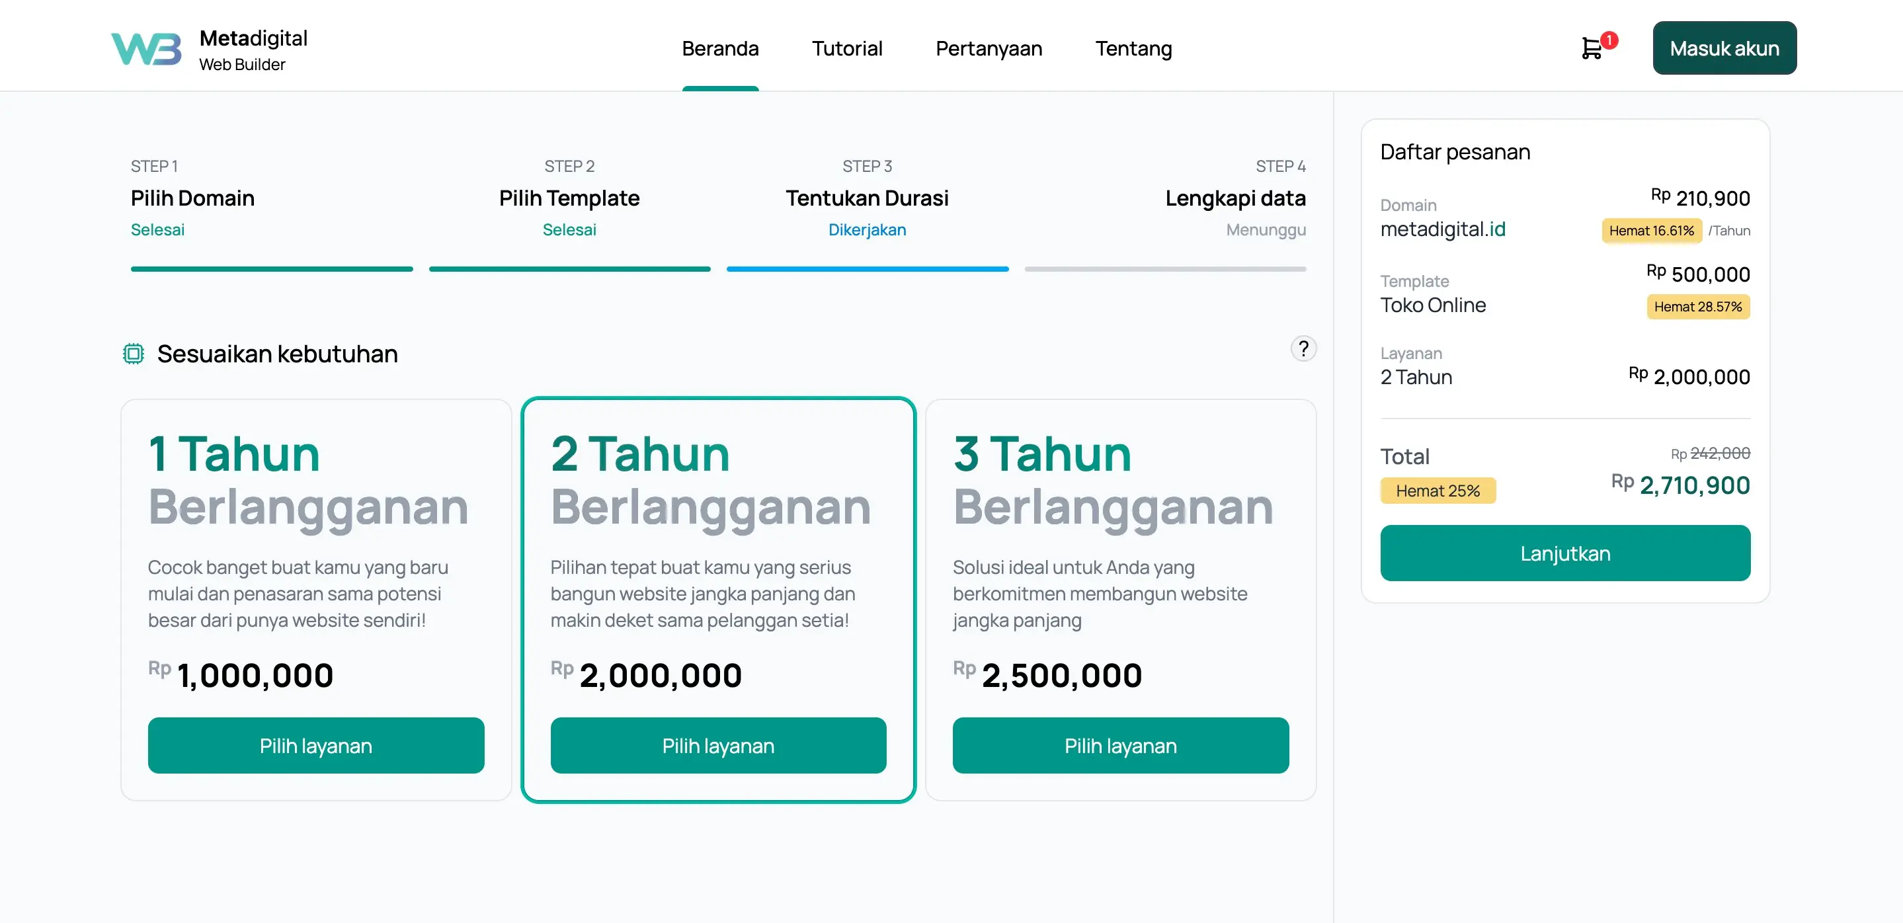
Task: Choose Pilih layanan for 3 Tahun
Action: click(x=1120, y=745)
